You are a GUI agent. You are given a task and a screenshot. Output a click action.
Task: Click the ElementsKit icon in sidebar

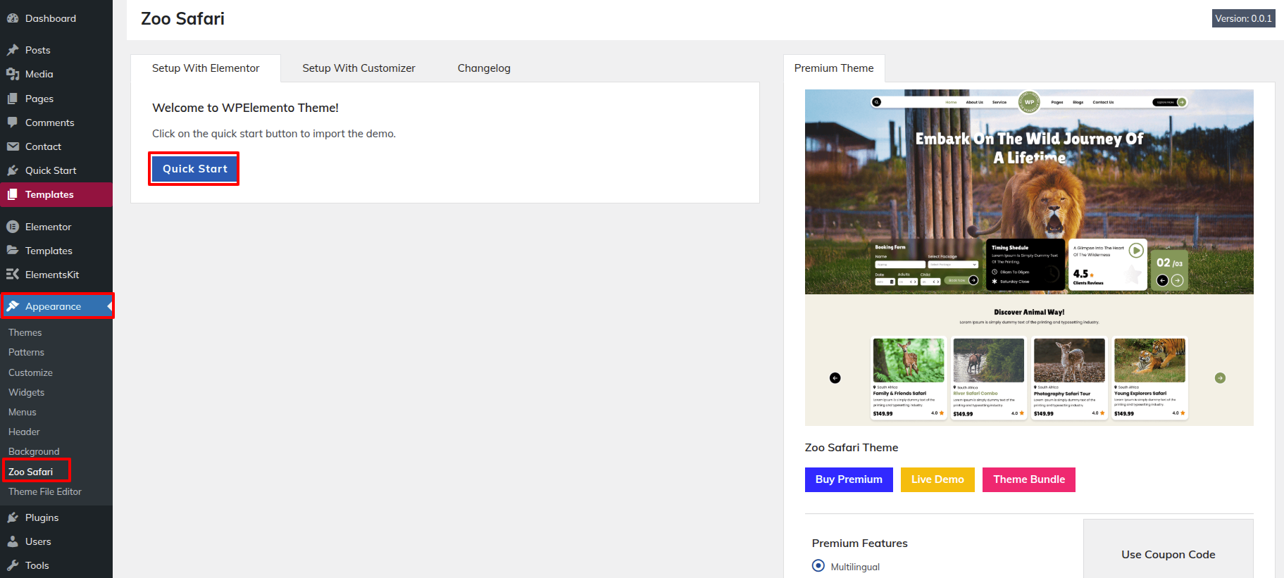(x=13, y=275)
